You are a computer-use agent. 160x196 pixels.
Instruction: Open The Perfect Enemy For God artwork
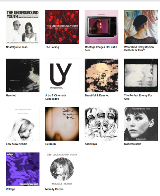point(141,75)
